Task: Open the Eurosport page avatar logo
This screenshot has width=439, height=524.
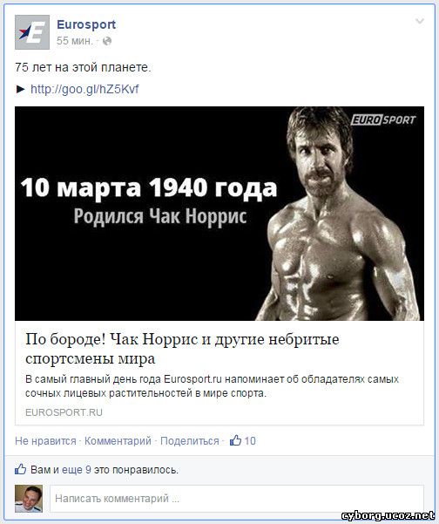Action: click(32, 32)
